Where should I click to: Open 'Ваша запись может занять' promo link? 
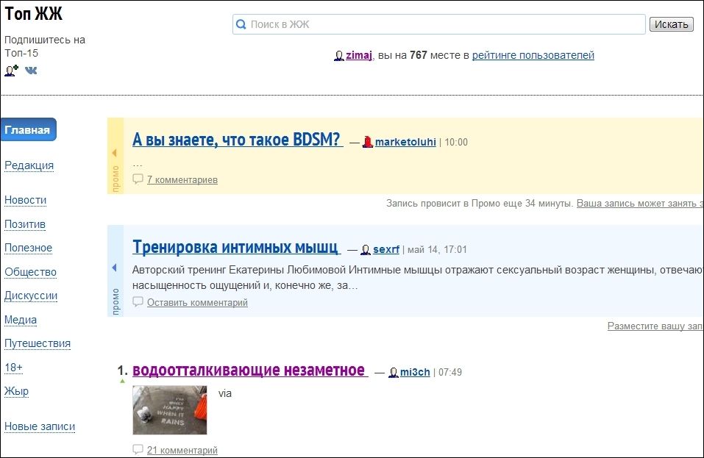(x=640, y=204)
